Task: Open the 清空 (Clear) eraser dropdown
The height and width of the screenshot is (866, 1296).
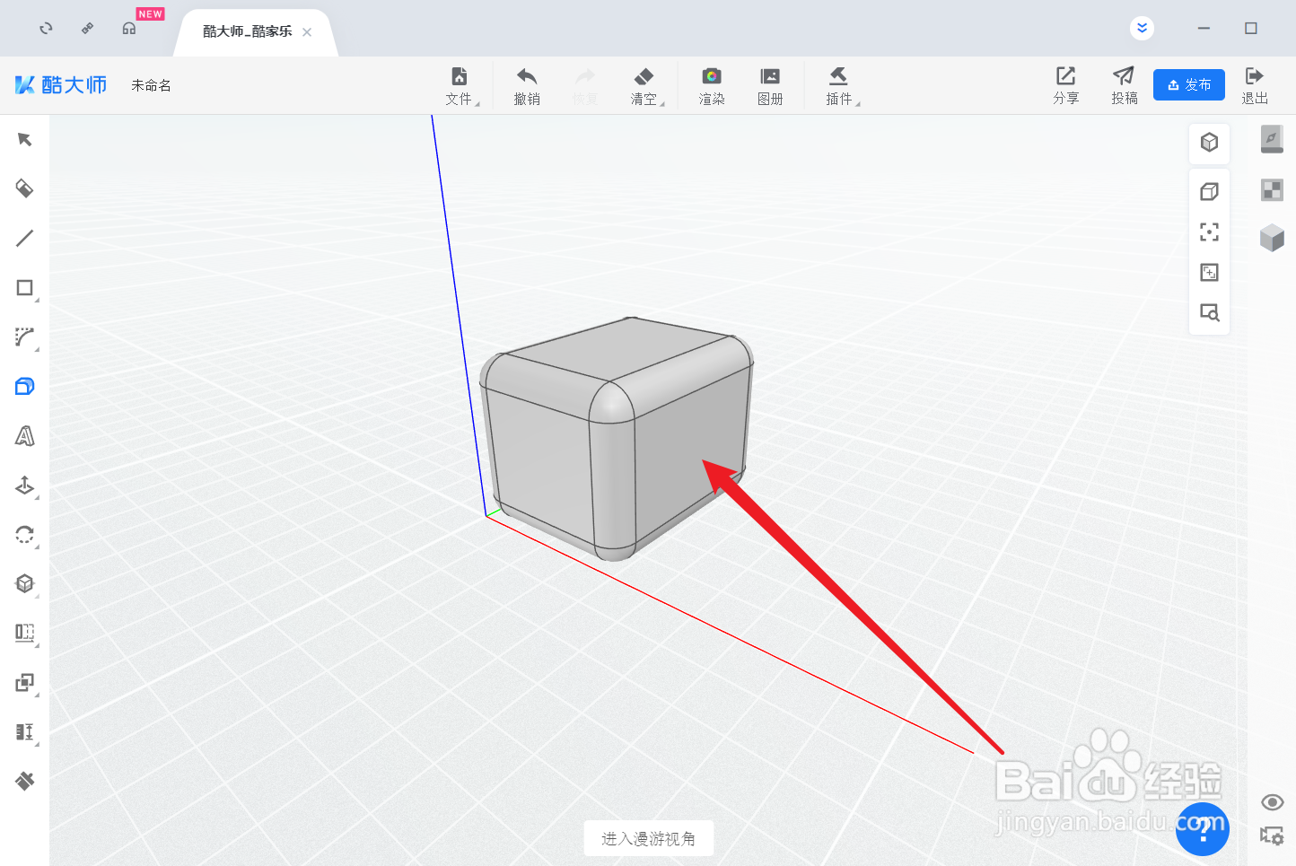Action: pyautogui.click(x=645, y=86)
